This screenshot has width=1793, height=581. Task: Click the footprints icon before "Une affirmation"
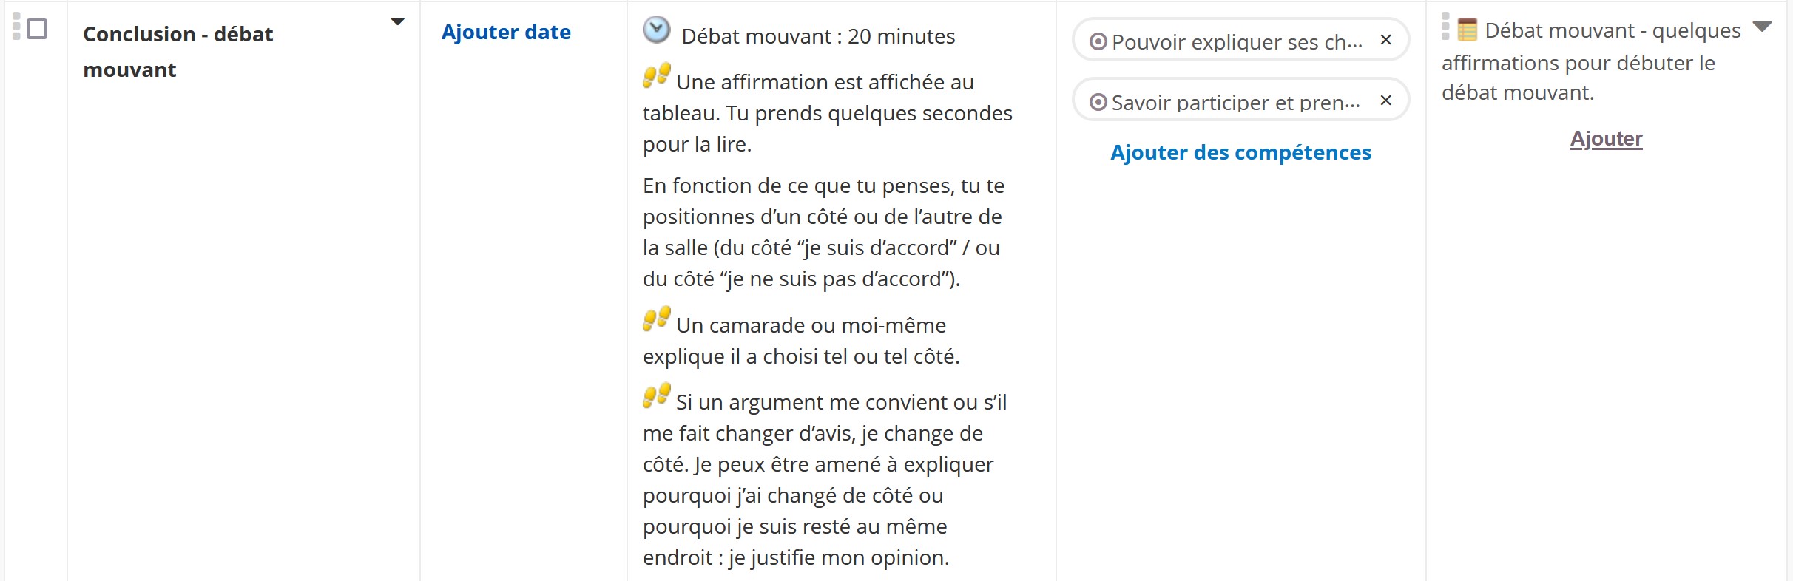click(x=656, y=75)
